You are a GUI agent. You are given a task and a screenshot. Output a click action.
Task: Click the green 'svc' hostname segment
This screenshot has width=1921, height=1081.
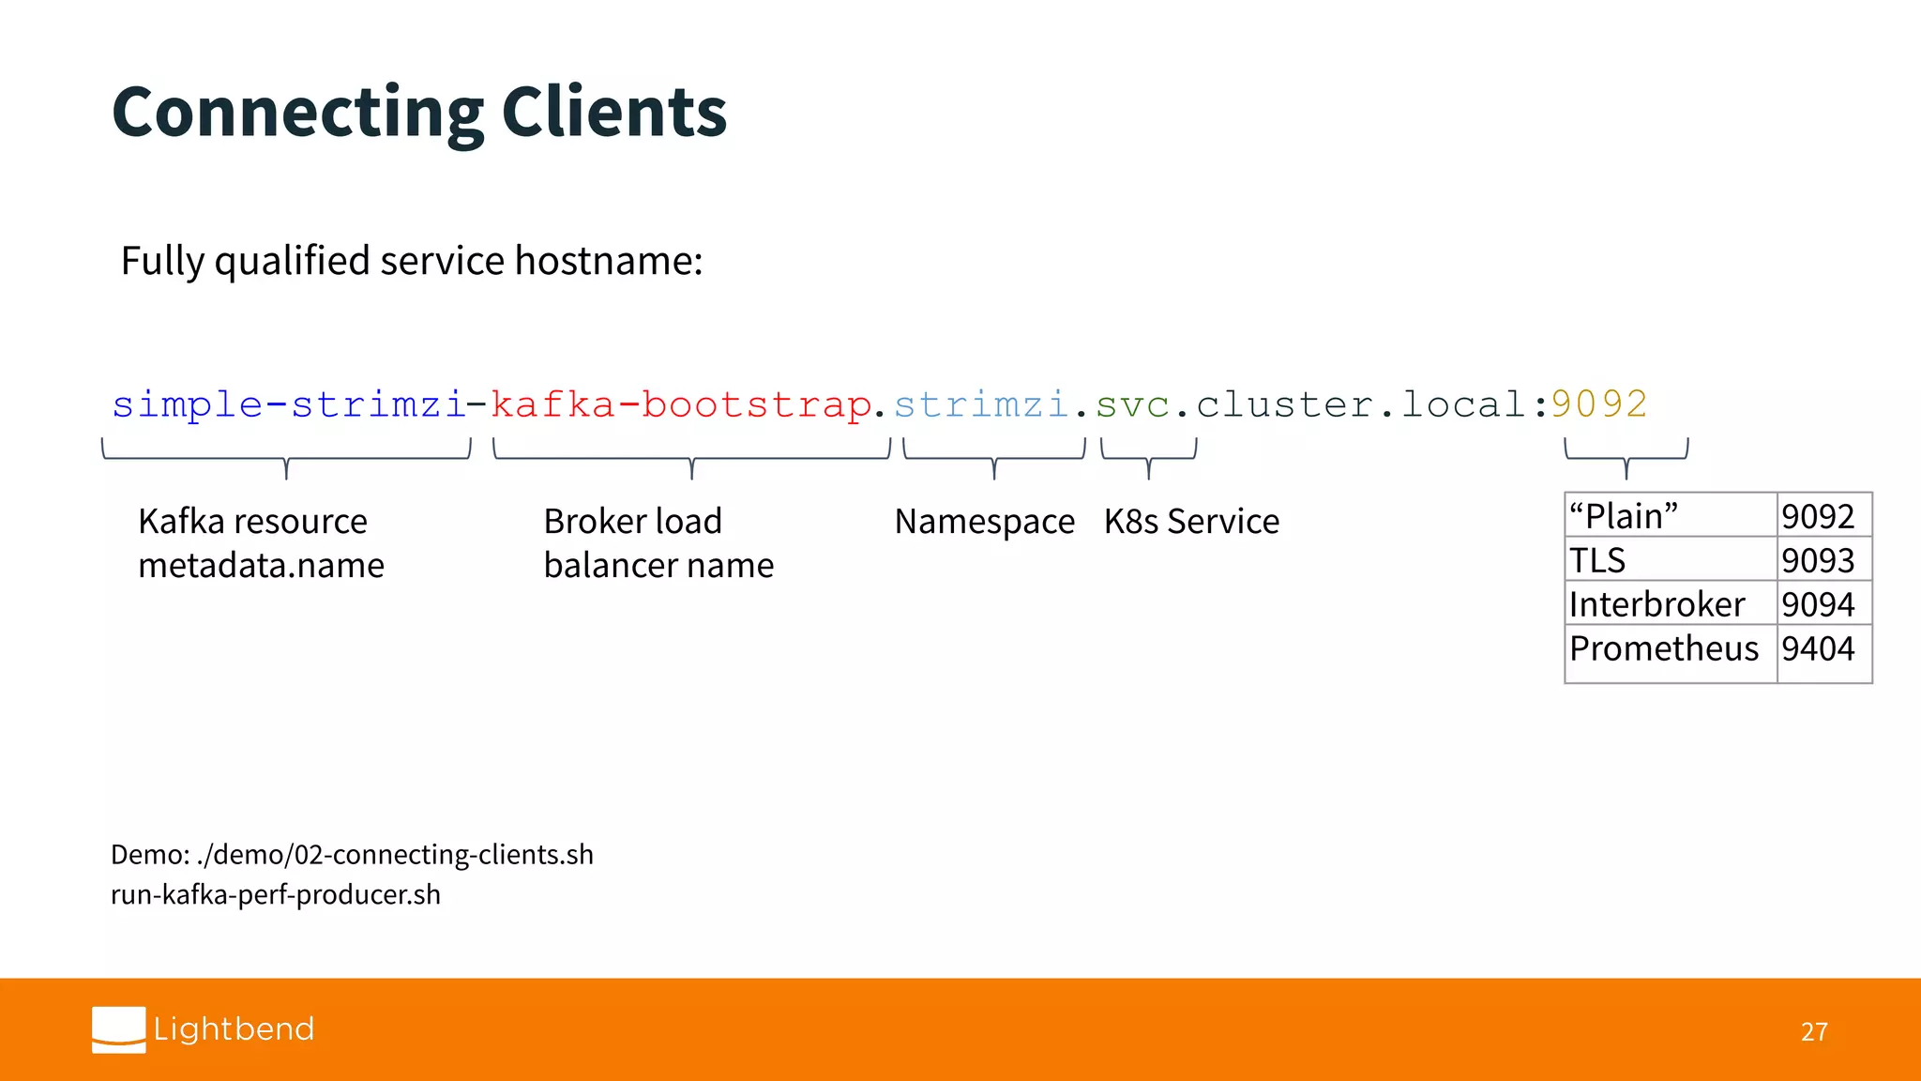(1133, 405)
